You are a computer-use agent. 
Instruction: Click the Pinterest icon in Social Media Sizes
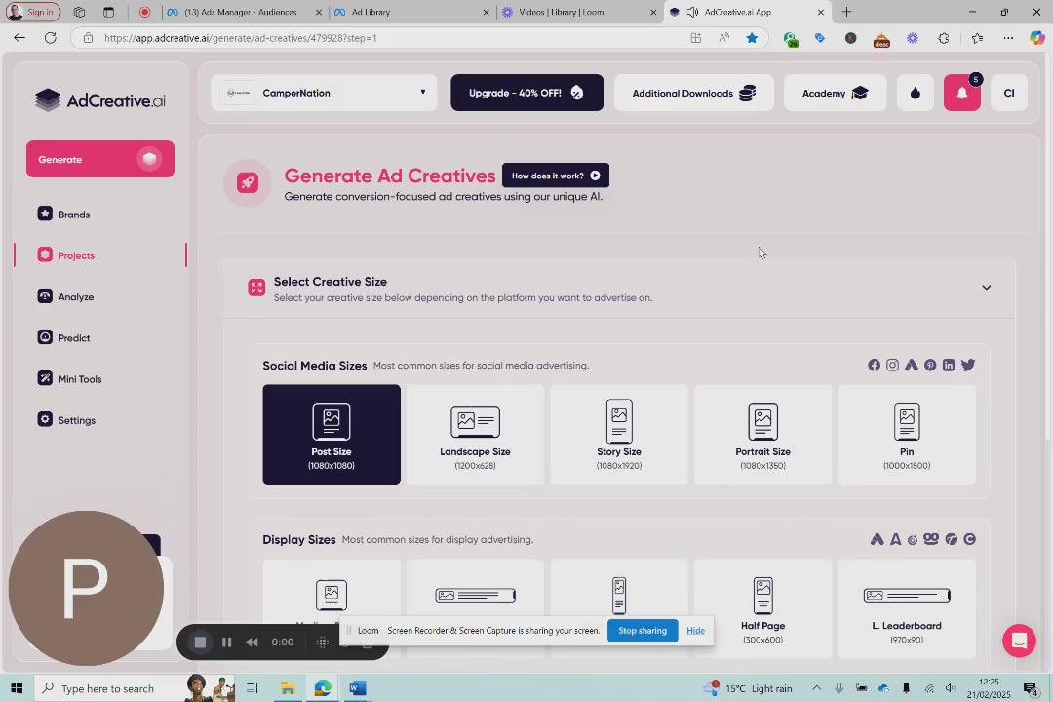pos(930,366)
